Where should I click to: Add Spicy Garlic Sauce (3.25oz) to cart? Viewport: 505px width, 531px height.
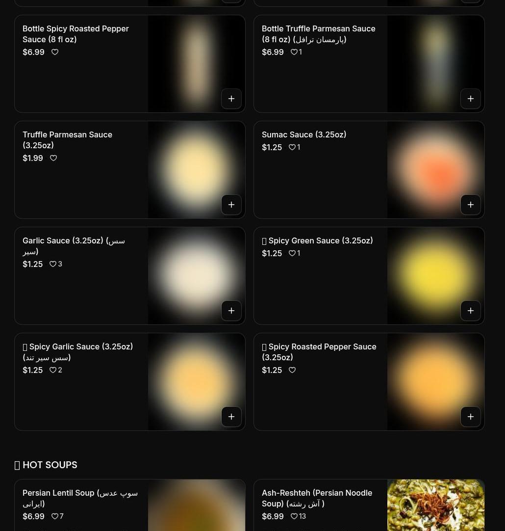point(231,417)
